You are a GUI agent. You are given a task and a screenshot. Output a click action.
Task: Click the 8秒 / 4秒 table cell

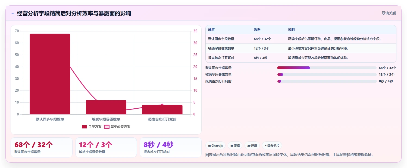click(x=261, y=58)
